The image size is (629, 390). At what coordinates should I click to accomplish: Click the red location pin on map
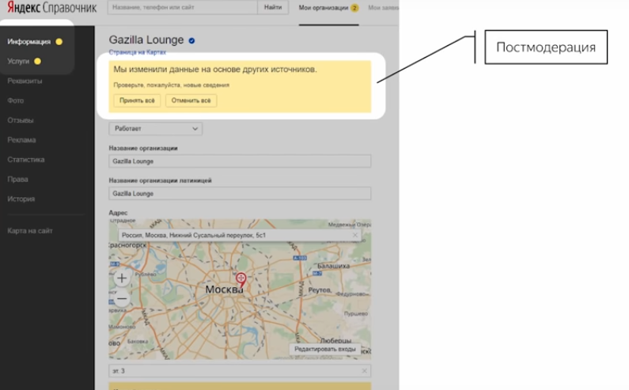[x=241, y=280]
